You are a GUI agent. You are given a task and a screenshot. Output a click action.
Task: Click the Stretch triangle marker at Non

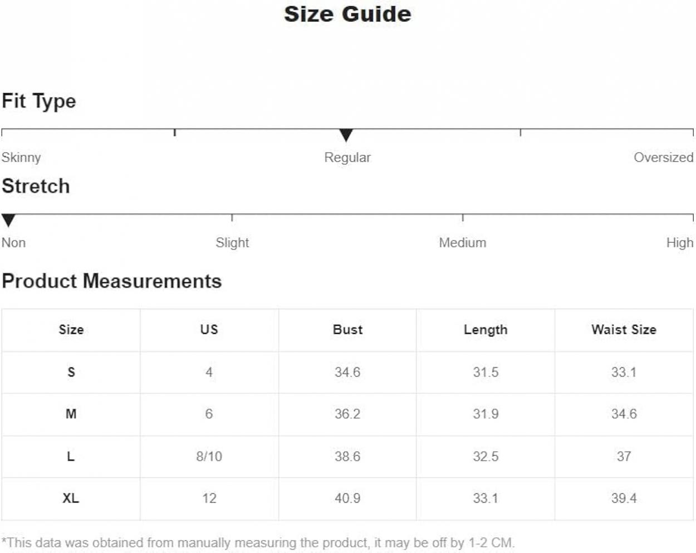point(8,221)
